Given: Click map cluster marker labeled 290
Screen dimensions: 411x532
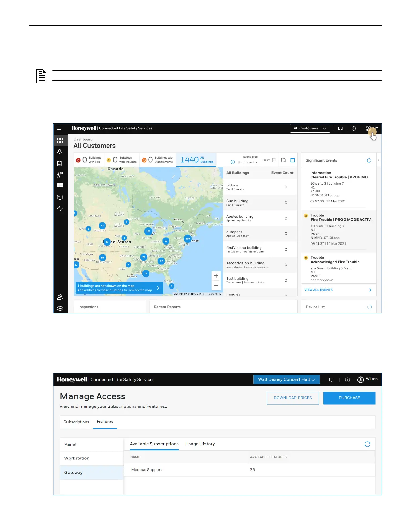Looking at the screenshot, I should pyautogui.click(x=188, y=239).
